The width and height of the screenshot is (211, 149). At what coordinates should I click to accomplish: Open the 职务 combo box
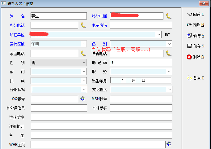point(169,72)
